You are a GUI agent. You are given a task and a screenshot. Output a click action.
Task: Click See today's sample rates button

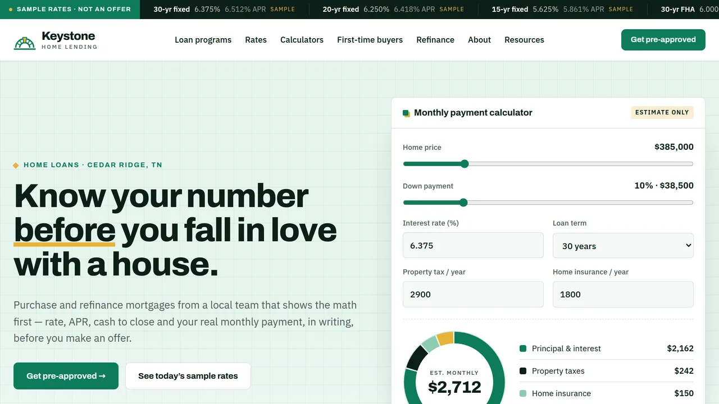[188, 376]
